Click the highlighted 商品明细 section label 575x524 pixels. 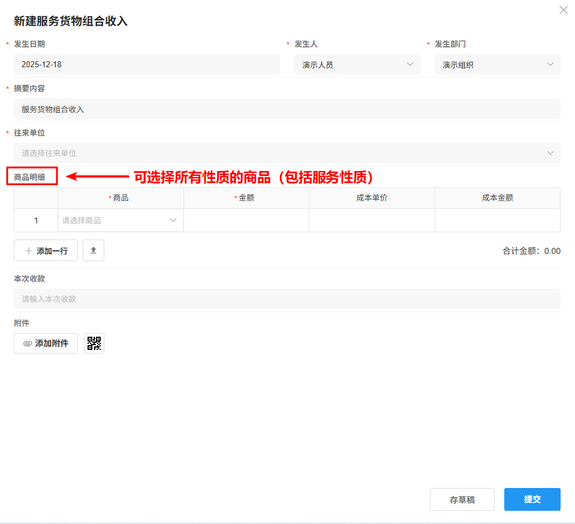[31, 176]
